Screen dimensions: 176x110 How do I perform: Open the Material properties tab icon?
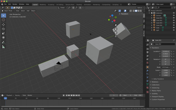(x=148, y=88)
